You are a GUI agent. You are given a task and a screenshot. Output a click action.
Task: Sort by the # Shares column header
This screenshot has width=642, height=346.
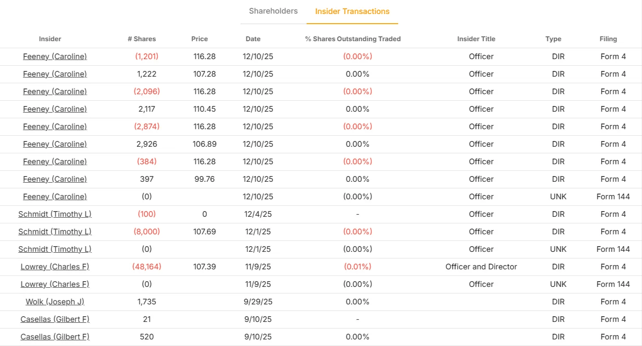(142, 39)
